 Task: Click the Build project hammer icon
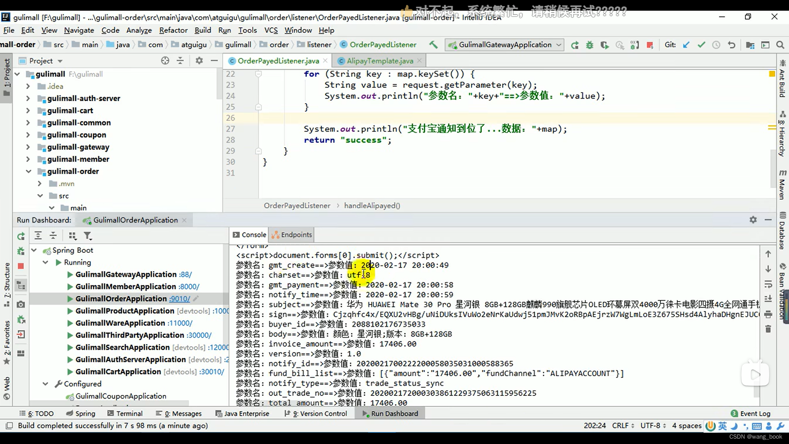pyautogui.click(x=433, y=45)
